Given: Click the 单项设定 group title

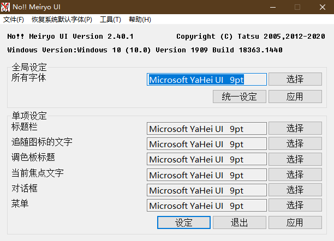Looking at the screenshot, I should tap(29, 116).
